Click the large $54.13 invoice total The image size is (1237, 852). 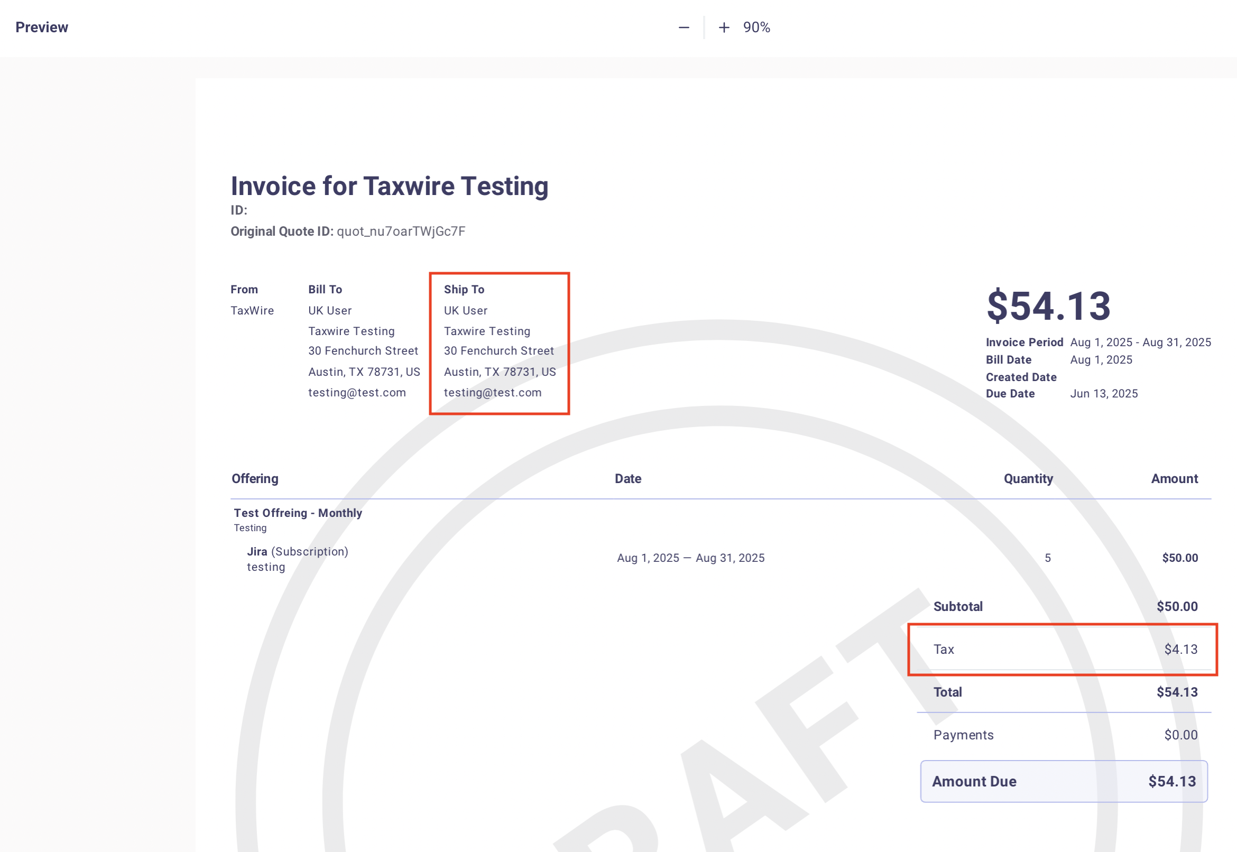coord(1048,306)
